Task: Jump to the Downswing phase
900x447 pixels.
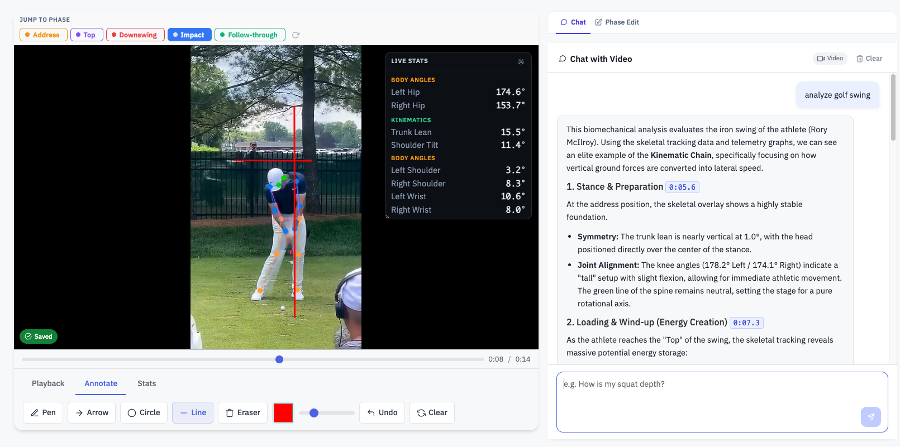Action: point(135,35)
